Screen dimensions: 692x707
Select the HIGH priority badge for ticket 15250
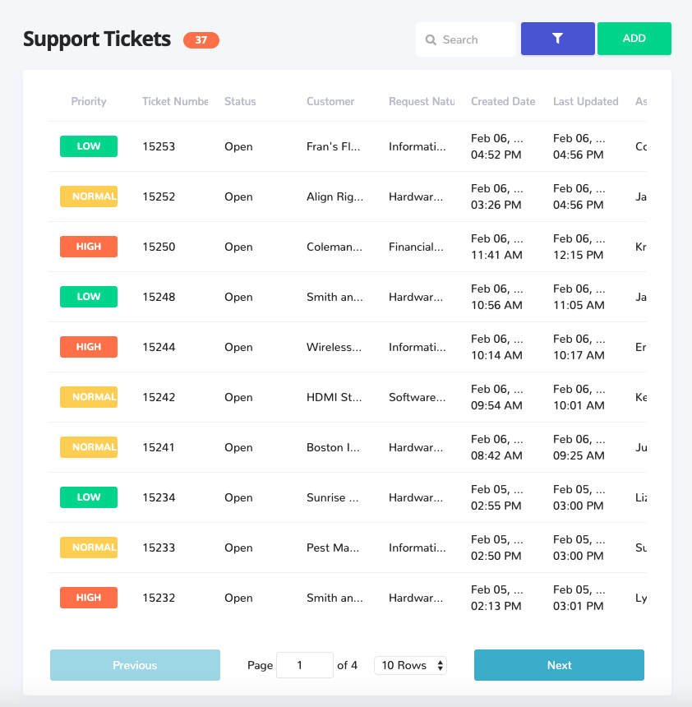tap(89, 247)
